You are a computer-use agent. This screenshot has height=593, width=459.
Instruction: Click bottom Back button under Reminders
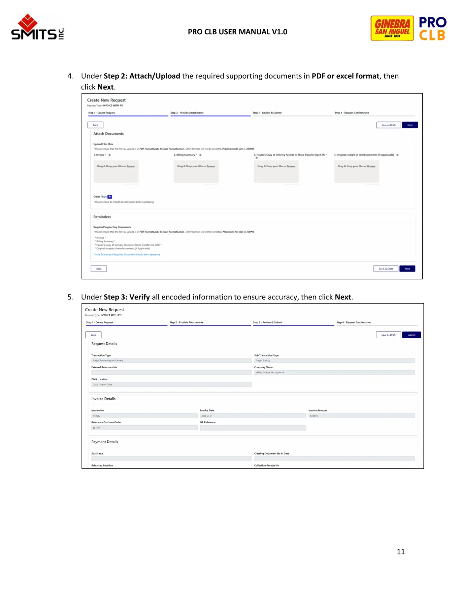[99, 269]
